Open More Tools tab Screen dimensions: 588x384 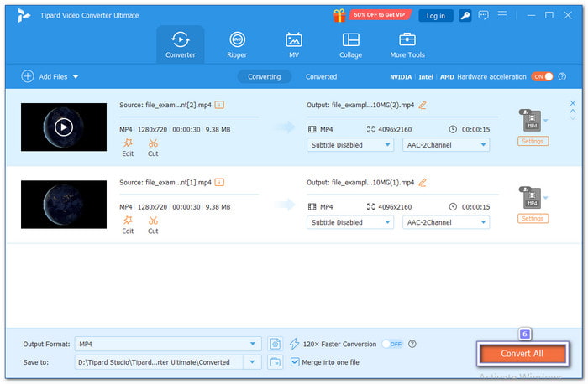(407, 44)
